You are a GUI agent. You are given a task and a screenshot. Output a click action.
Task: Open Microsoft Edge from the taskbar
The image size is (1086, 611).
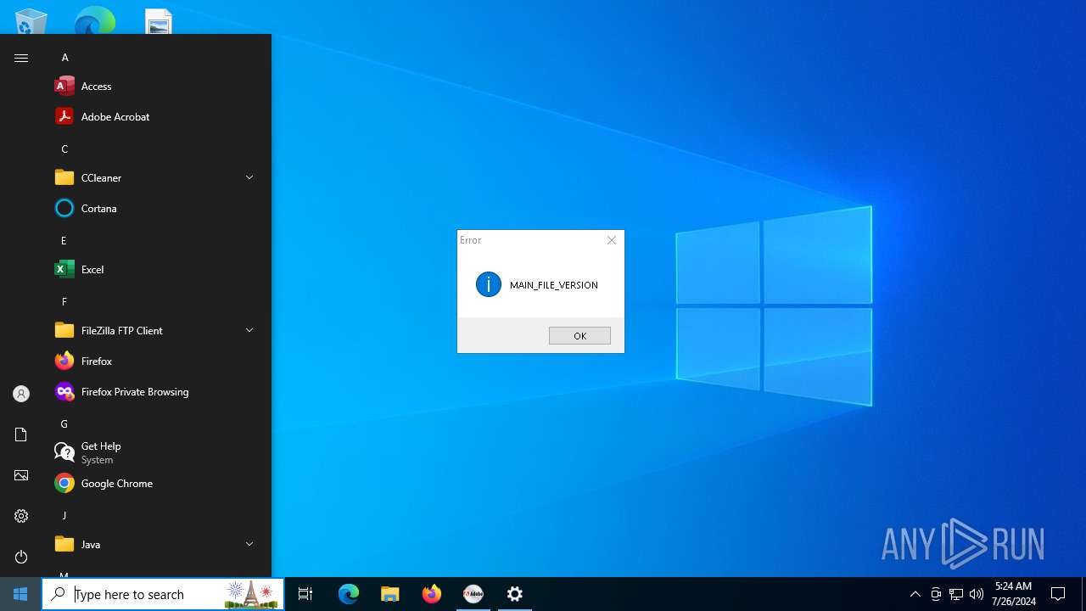coord(349,594)
